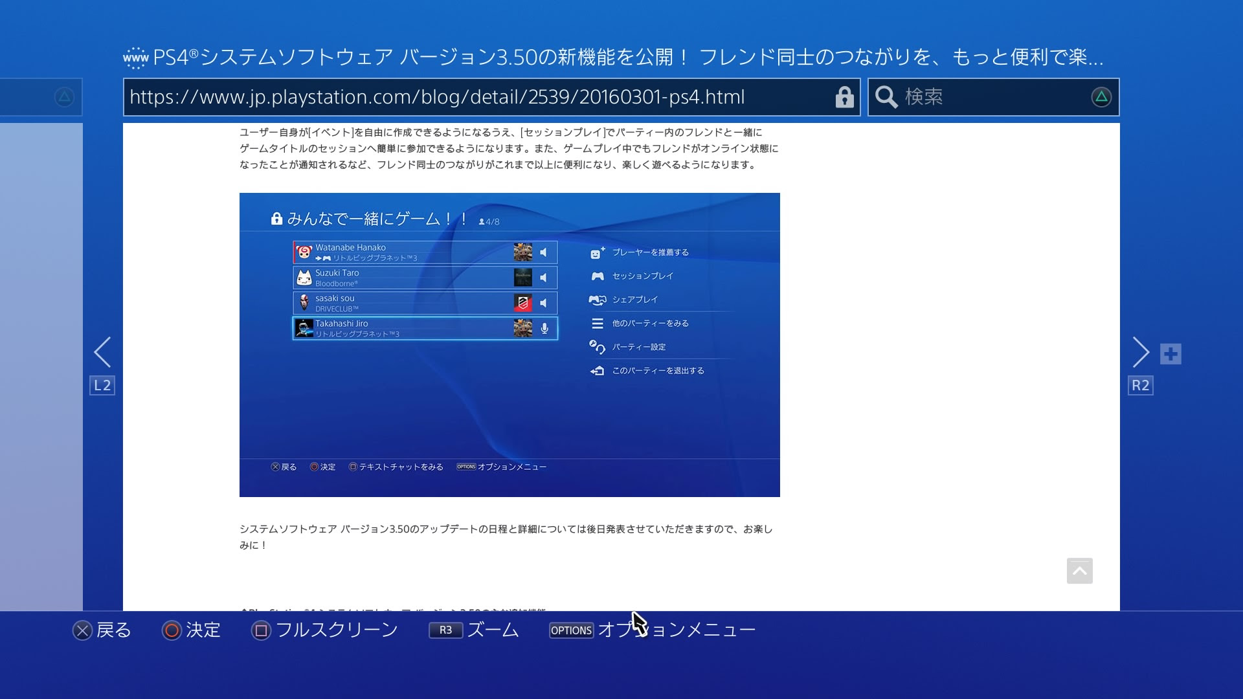Click speaker icon on sasaki sou row
The width and height of the screenshot is (1243, 699).
pos(544,303)
